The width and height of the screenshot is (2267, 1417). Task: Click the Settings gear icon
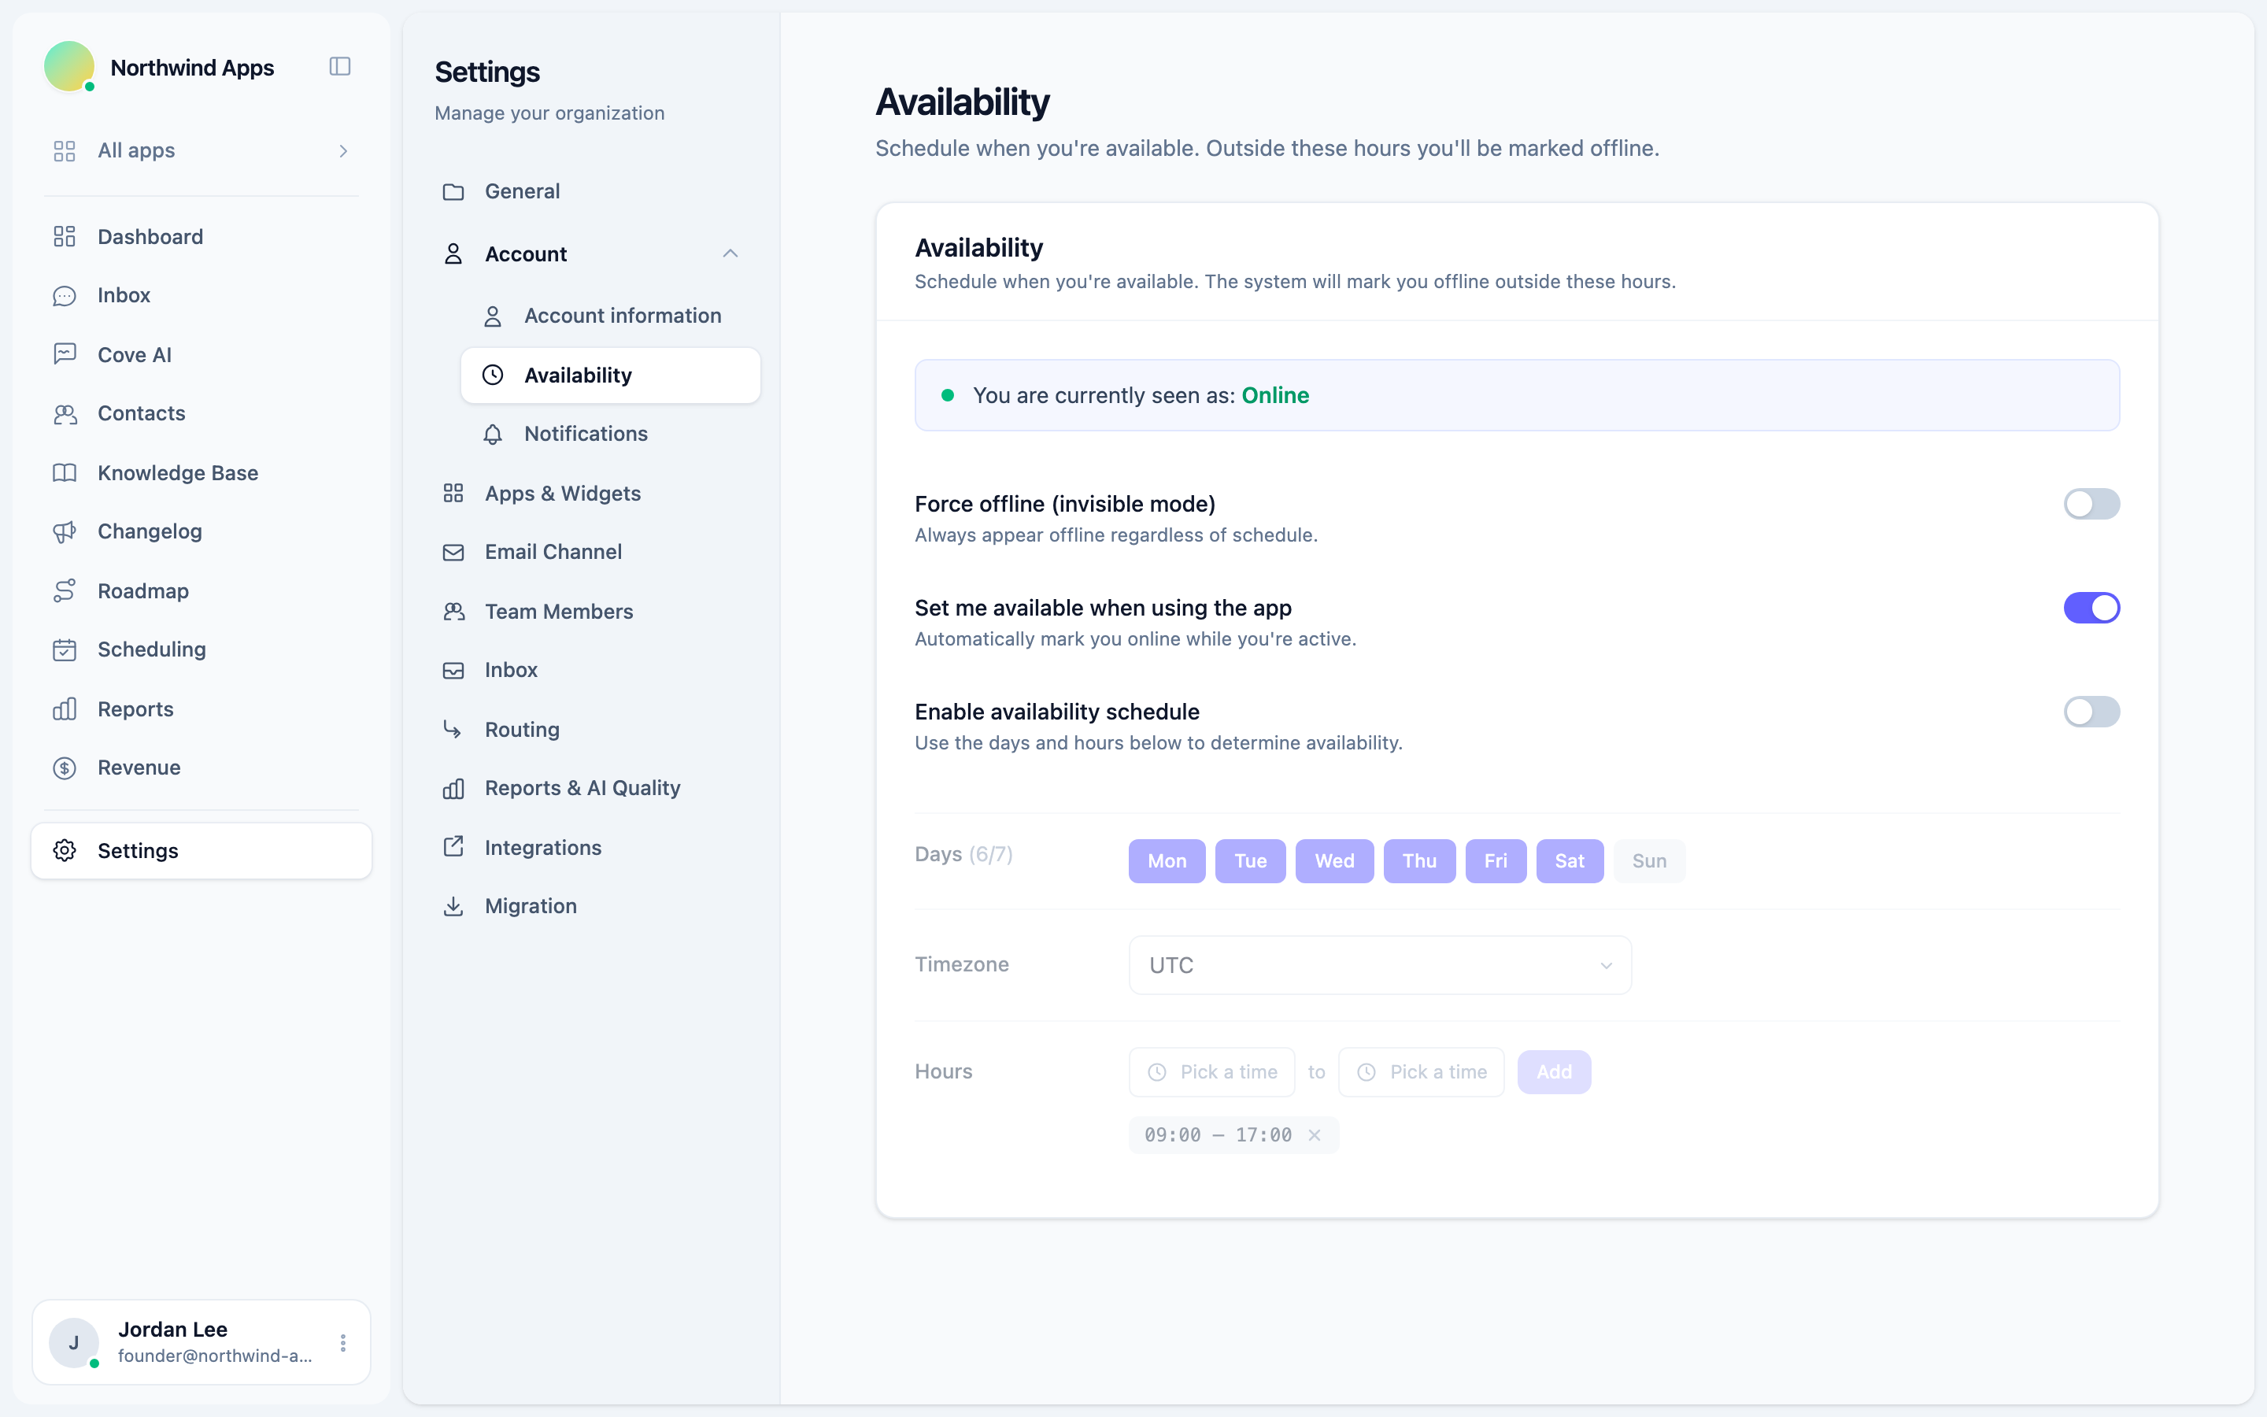(65, 850)
